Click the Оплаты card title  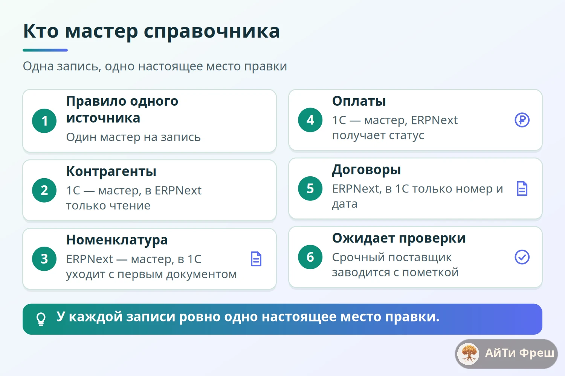tap(359, 101)
